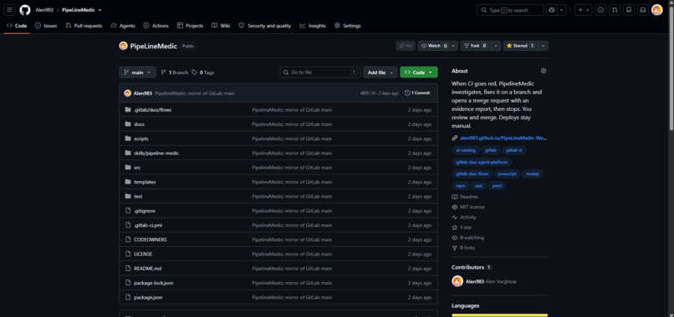Click the Readme book icon
This screenshot has height=317, width=674.
pyautogui.click(x=455, y=197)
